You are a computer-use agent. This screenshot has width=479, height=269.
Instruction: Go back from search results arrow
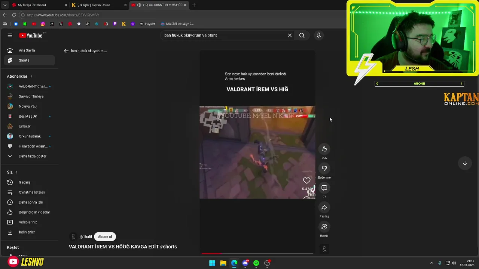(x=66, y=51)
